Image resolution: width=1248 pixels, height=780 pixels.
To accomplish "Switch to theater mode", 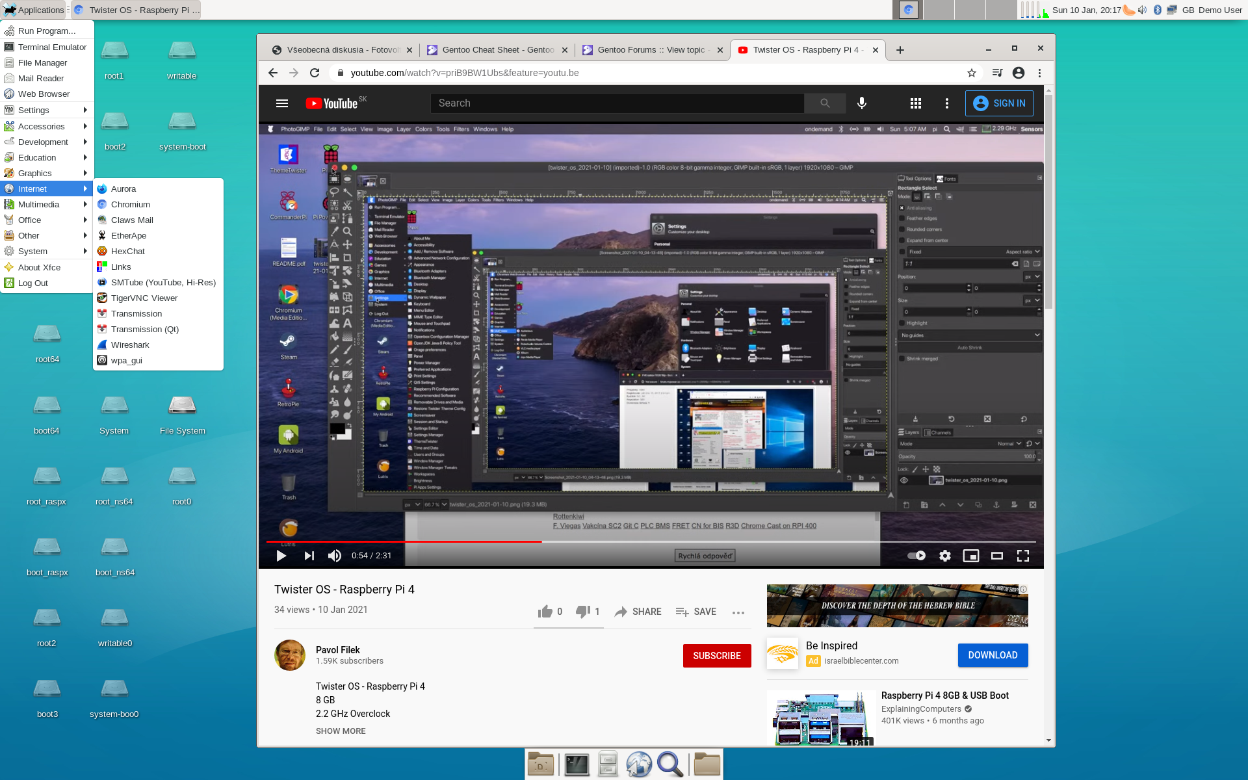I will tap(996, 556).
